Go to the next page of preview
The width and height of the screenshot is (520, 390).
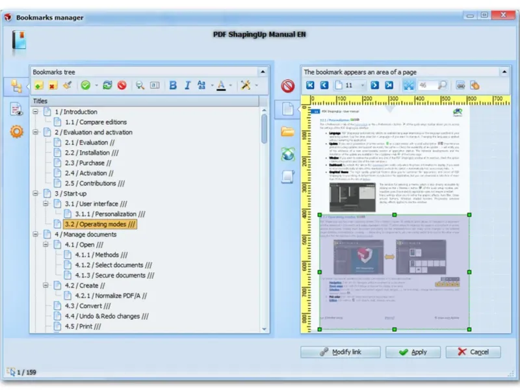pos(375,86)
